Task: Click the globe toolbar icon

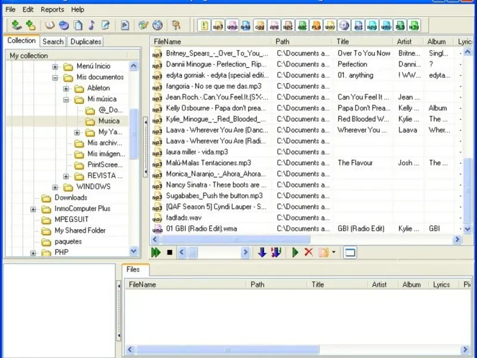Action: (x=157, y=25)
